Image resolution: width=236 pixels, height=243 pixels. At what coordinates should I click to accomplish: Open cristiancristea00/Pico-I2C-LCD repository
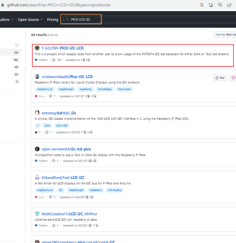click(x=67, y=77)
